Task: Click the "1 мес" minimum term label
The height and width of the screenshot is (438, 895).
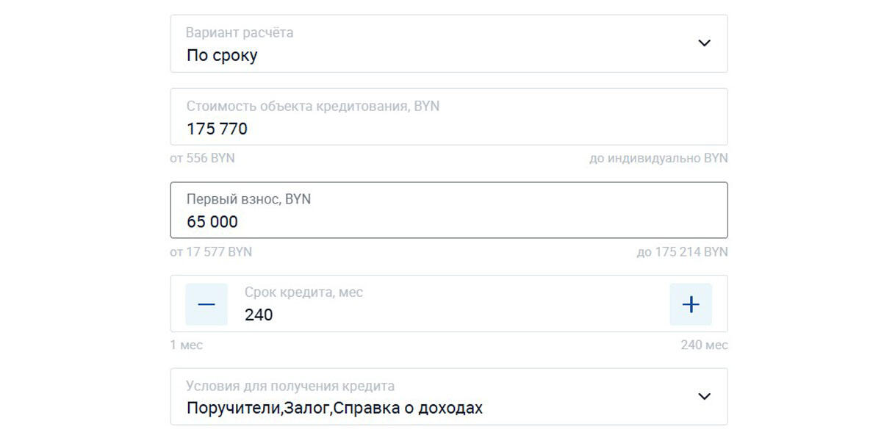Action: 186,345
